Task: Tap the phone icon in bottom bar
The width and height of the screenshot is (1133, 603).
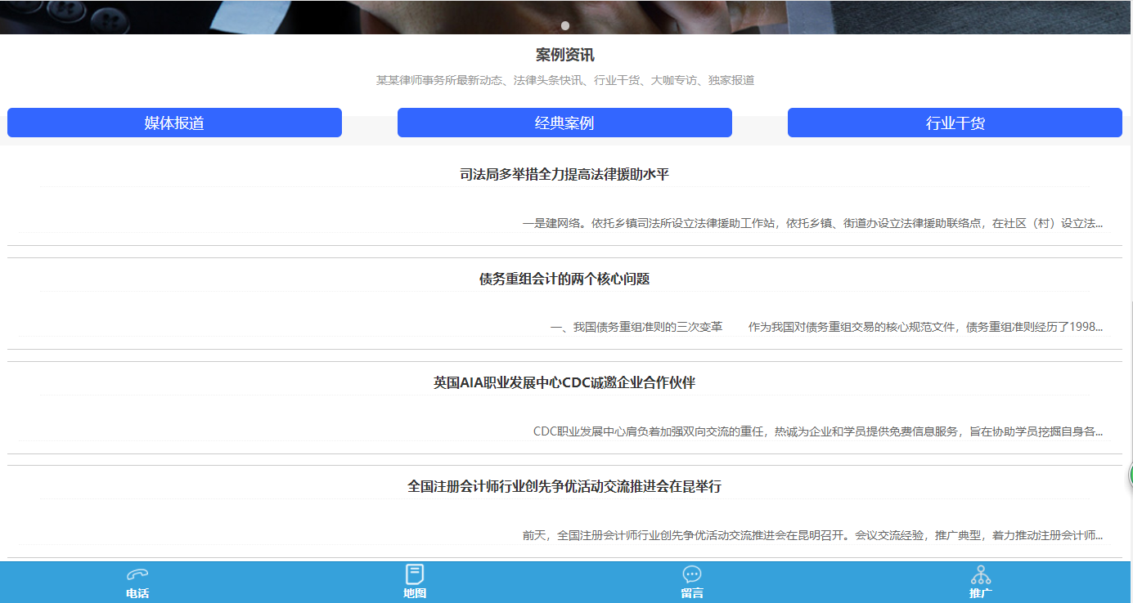Action: click(x=137, y=574)
